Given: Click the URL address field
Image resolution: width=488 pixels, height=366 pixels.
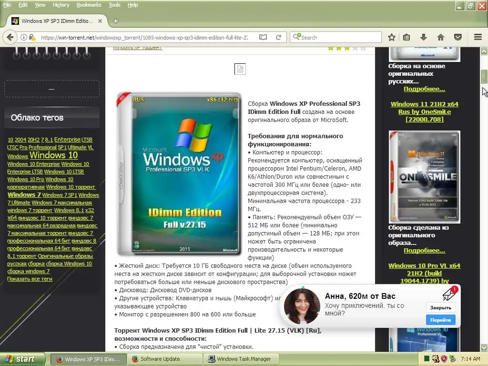Looking at the screenshot, I should [144, 37].
